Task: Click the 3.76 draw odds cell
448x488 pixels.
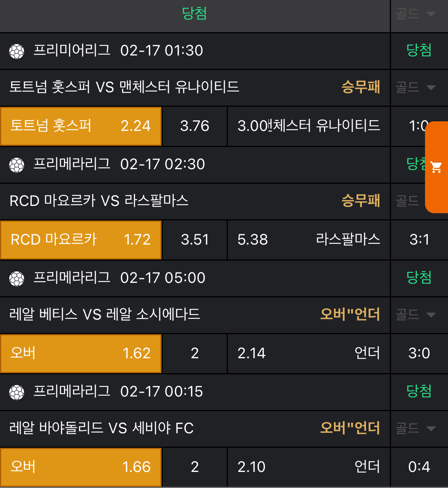Action: coord(195,126)
